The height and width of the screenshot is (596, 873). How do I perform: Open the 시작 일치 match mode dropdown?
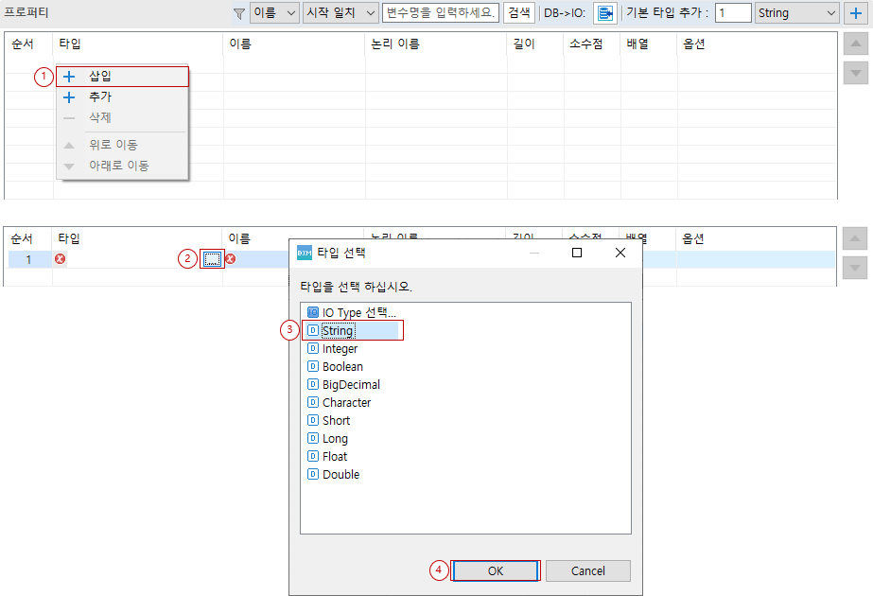click(340, 13)
